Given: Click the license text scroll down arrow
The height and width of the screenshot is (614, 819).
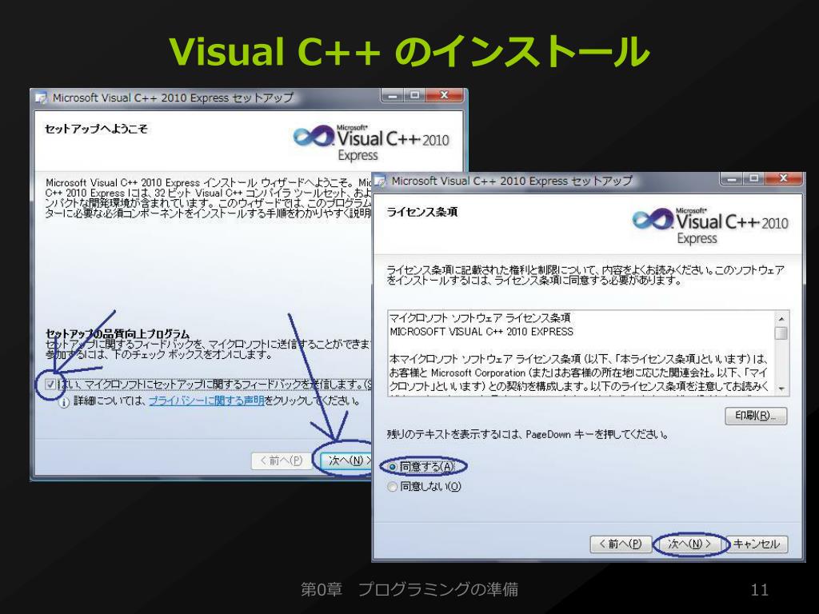Looking at the screenshot, I should (x=781, y=389).
